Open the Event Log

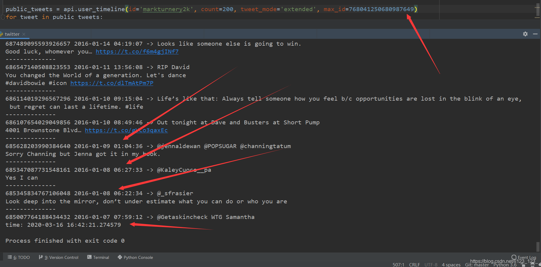pos(524,257)
